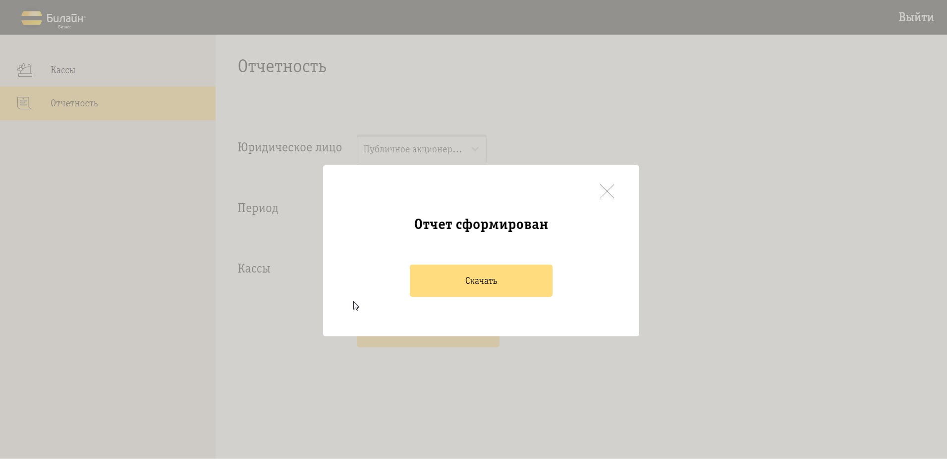Viewport: 947px width, 459px height.
Task: Click Выйти to log out
Action: tap(916, 17)
